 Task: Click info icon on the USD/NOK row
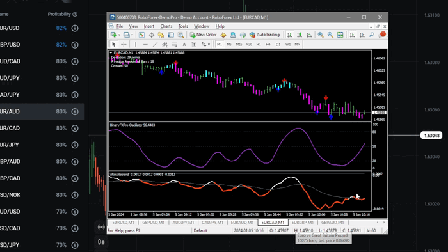click(75, 195)
